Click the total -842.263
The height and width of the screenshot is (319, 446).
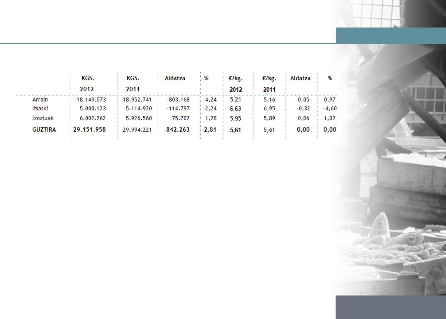pyautogui.click(x=177, y=130)
